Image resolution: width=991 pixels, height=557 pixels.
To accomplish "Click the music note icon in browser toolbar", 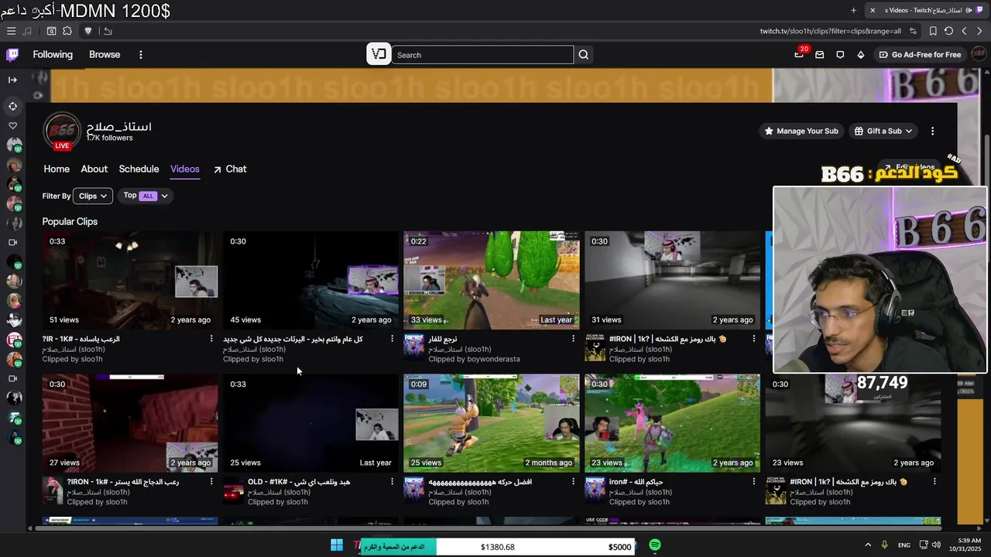I will 28,31.
